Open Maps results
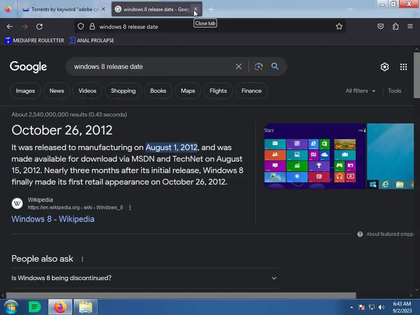Image resolution: width=420 pixels, height=315 pixels. [188, 91]
